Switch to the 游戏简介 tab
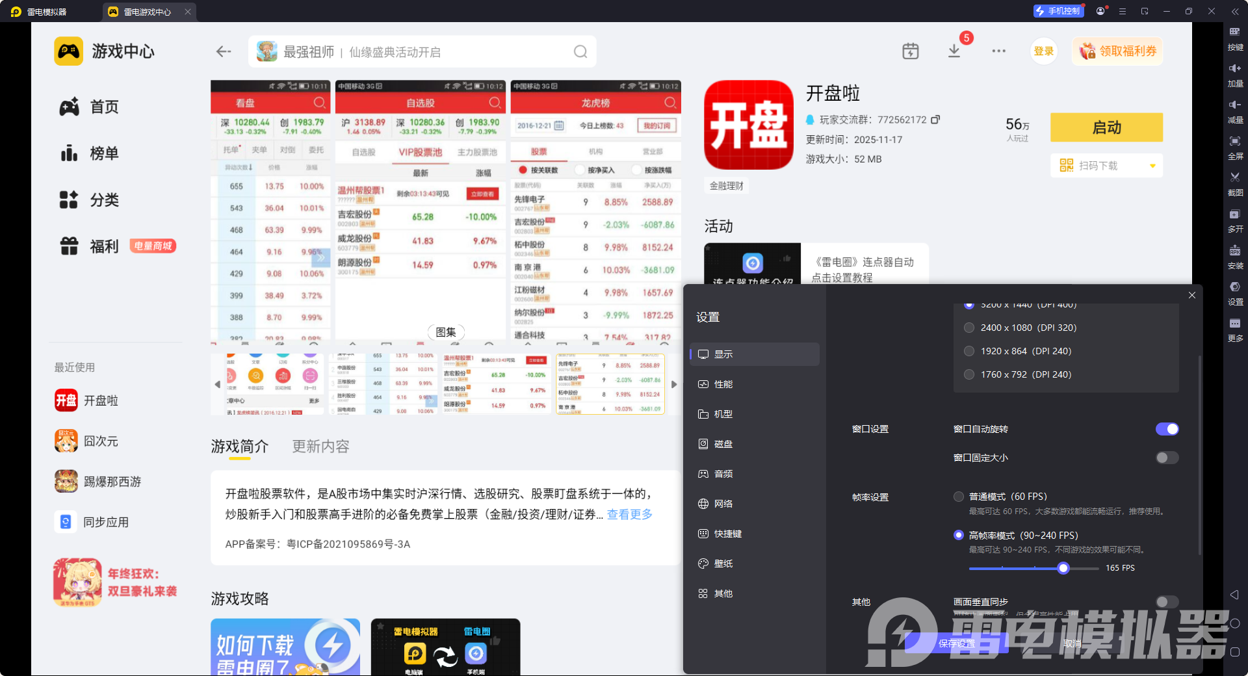 239,447
